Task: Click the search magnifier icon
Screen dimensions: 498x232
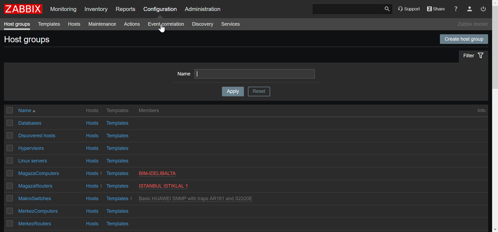Action: pos(387,9)
